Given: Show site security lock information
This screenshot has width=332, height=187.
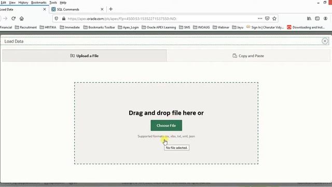Looking at the screenshot, I should [64, 19].
